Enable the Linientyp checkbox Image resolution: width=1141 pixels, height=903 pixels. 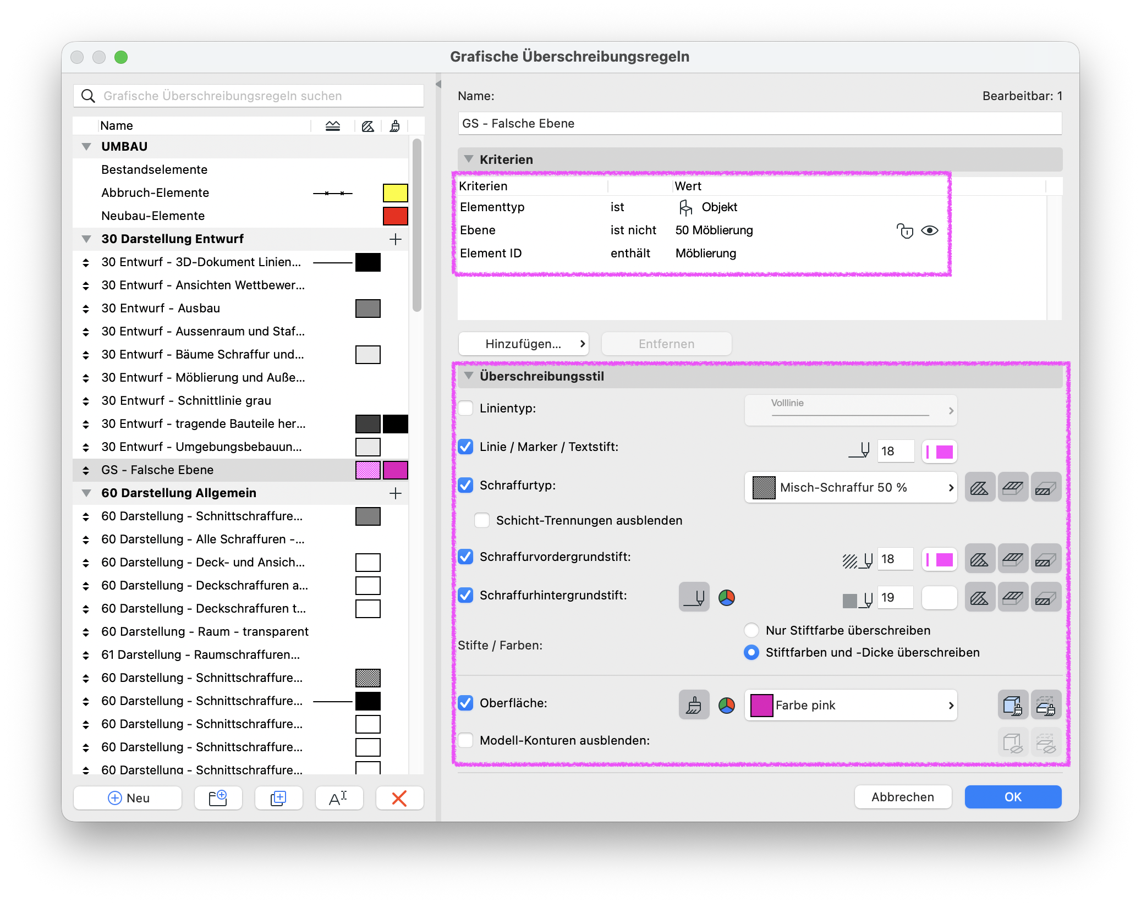click(x=466, y=408)
